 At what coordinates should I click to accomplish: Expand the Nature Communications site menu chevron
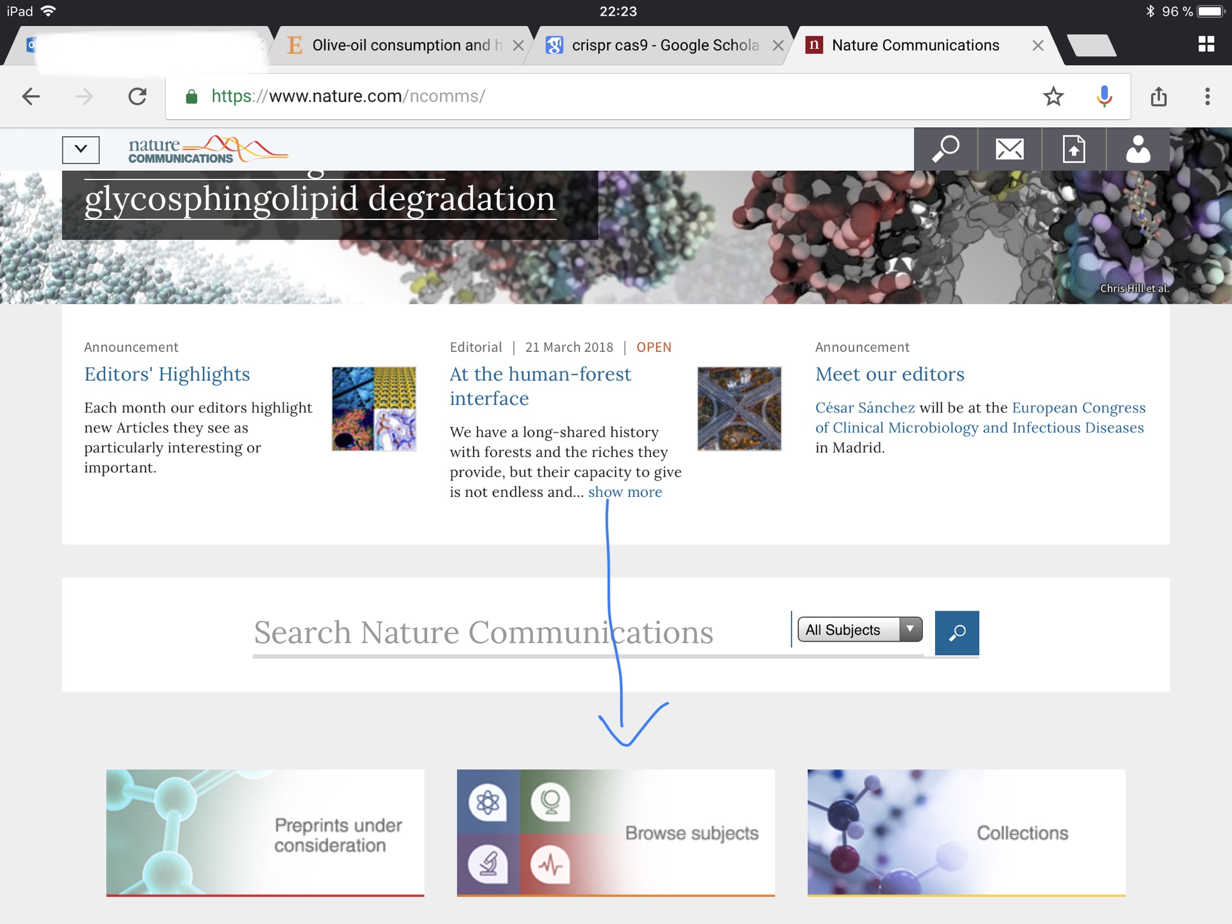[81, 150]
